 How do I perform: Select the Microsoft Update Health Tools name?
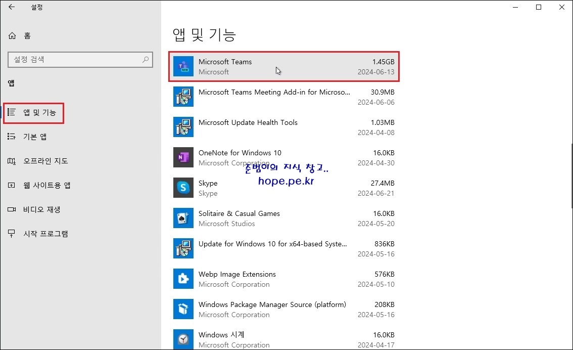click(x=248, y=122)
